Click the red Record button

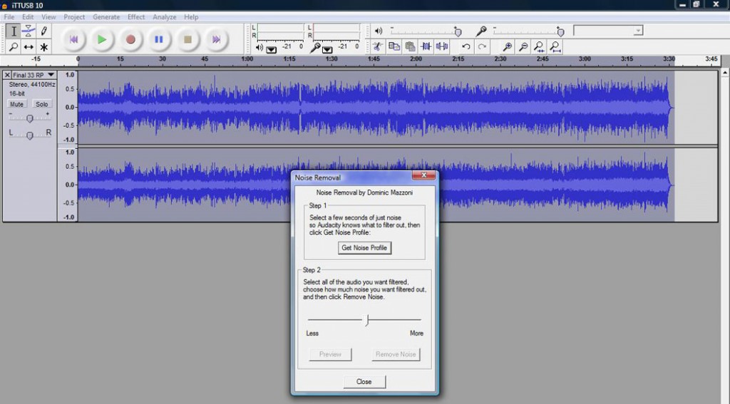pyautogui.click(x=130, y=40)
